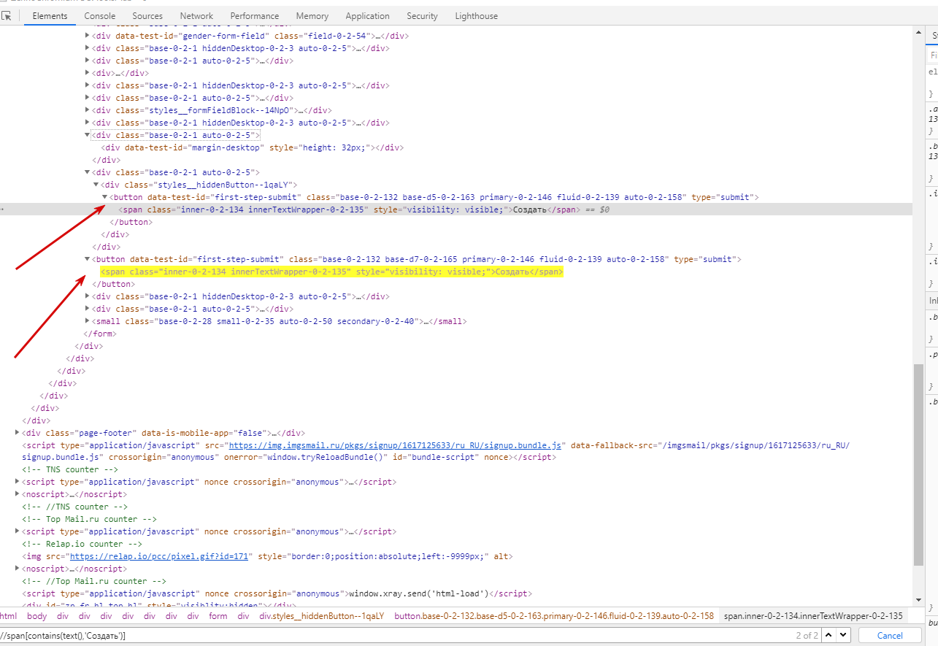Select the '<!-- Top Mail.ru counter -->' comment
The image size is (938, 646).
pos(90,519)
